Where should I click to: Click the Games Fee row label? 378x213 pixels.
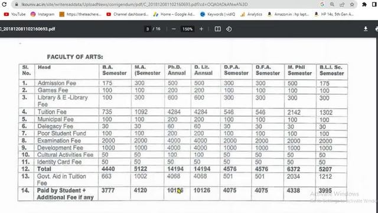coord(53,90)
